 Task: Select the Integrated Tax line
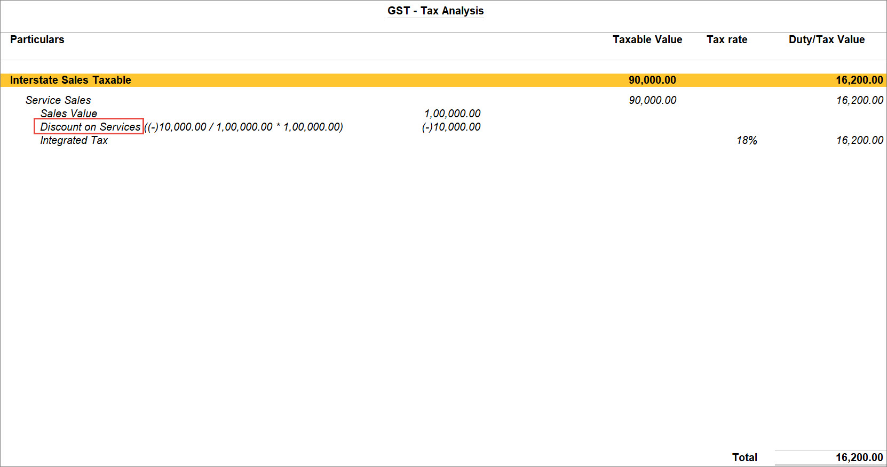74,140
